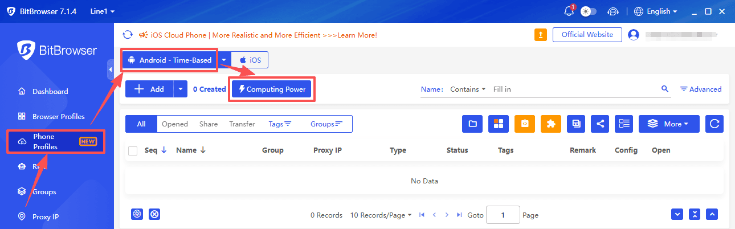The width and height of the screenshot is (735, 229).
Task: Go to the last page arrow
Action: 459,215
